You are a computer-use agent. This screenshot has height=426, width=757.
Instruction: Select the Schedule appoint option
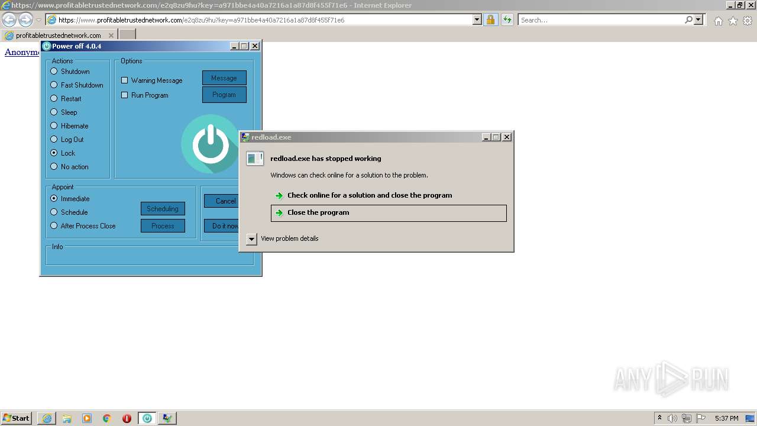click(69, 212)
